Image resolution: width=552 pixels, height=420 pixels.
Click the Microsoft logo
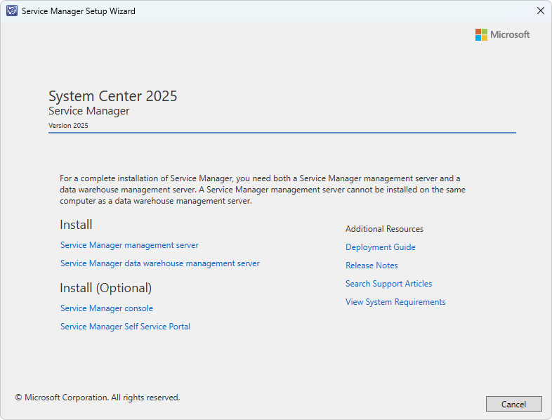502,34
